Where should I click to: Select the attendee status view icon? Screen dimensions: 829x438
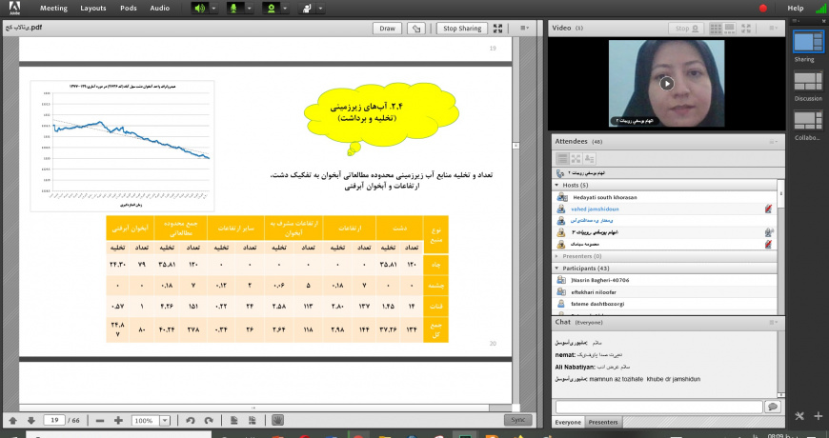589,158
